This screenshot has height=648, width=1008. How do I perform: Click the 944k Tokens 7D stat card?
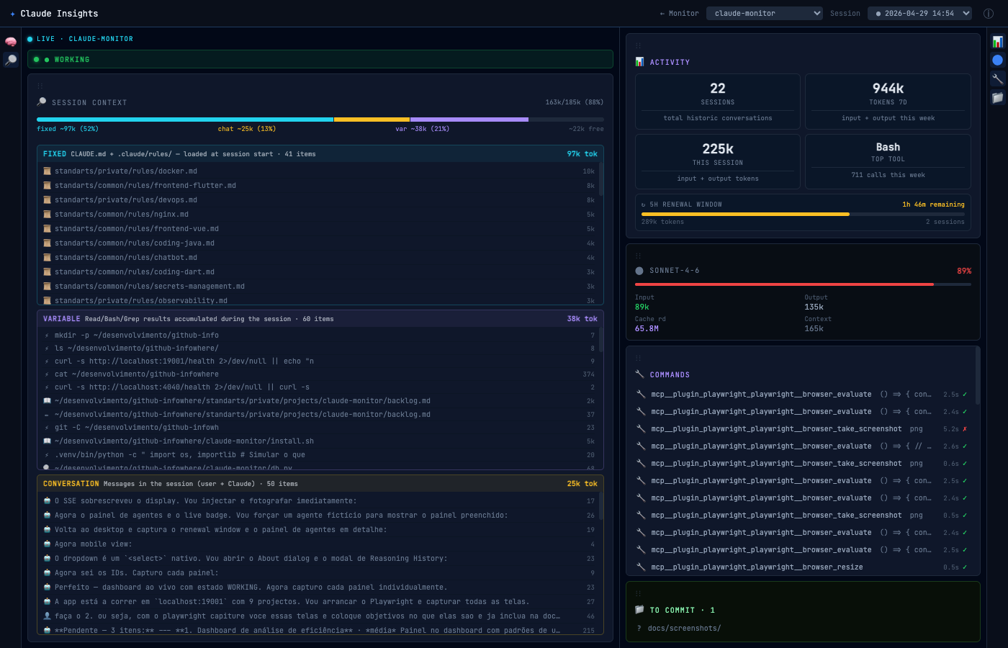(x=888, y=102)
